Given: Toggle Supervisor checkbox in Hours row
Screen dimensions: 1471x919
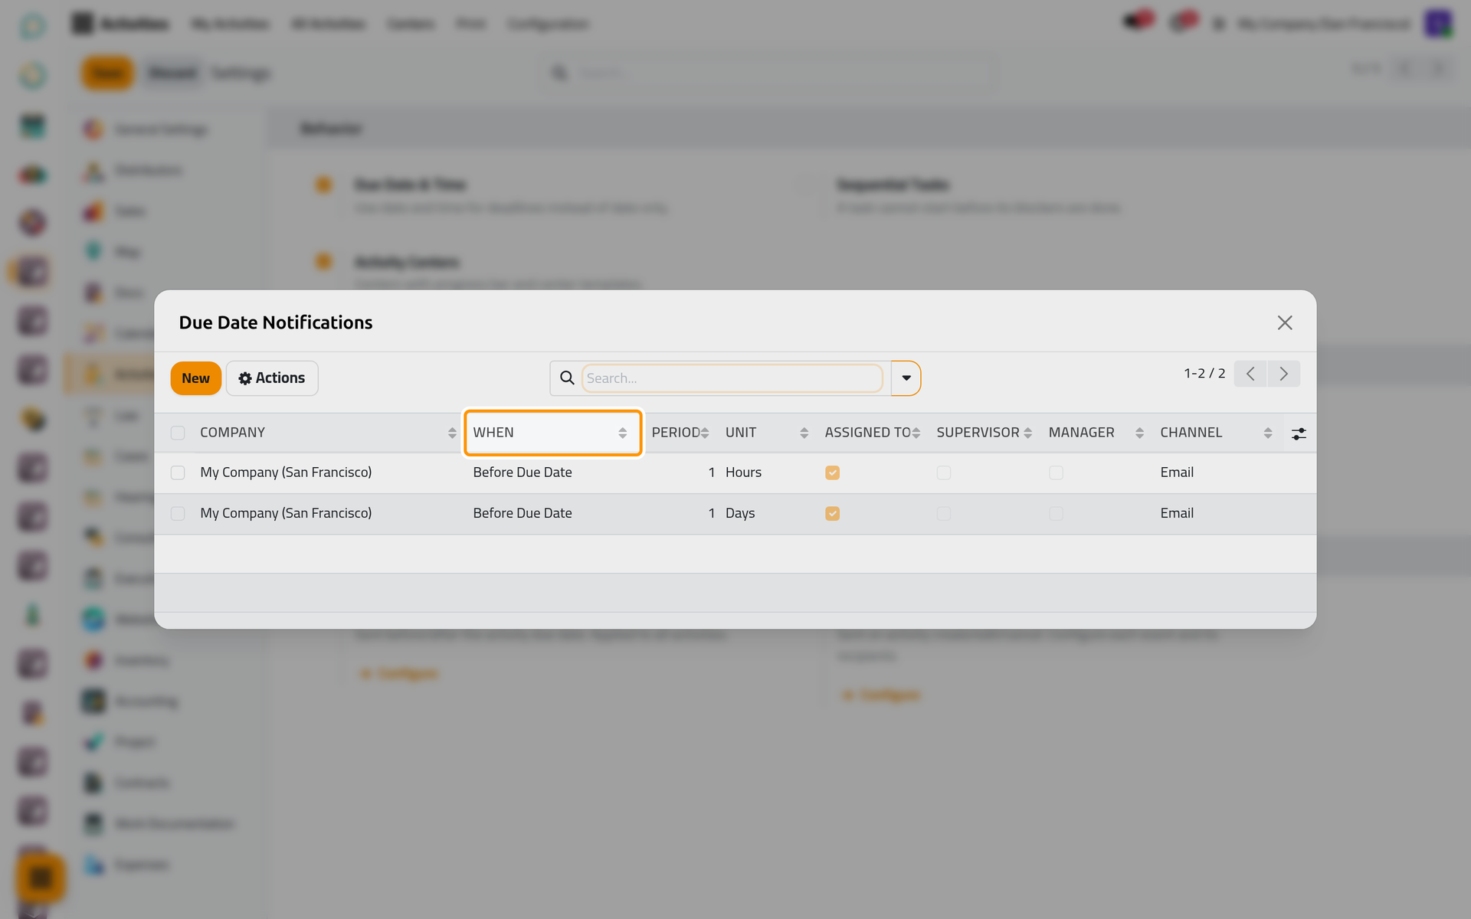Looking at the screenshot, I should (944, 473).
